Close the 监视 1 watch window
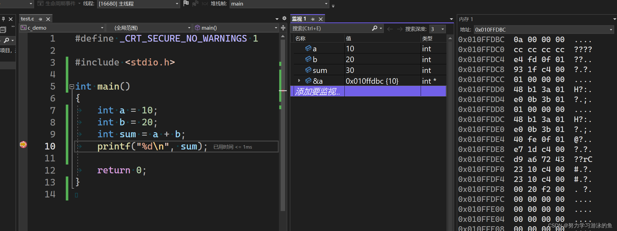This screenshot has width=617, height=231. [321, 19]
